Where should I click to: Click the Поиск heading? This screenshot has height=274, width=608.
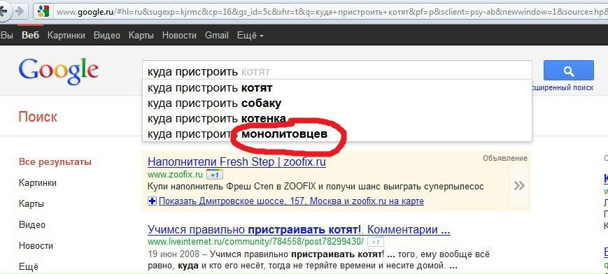pos(38,117)
